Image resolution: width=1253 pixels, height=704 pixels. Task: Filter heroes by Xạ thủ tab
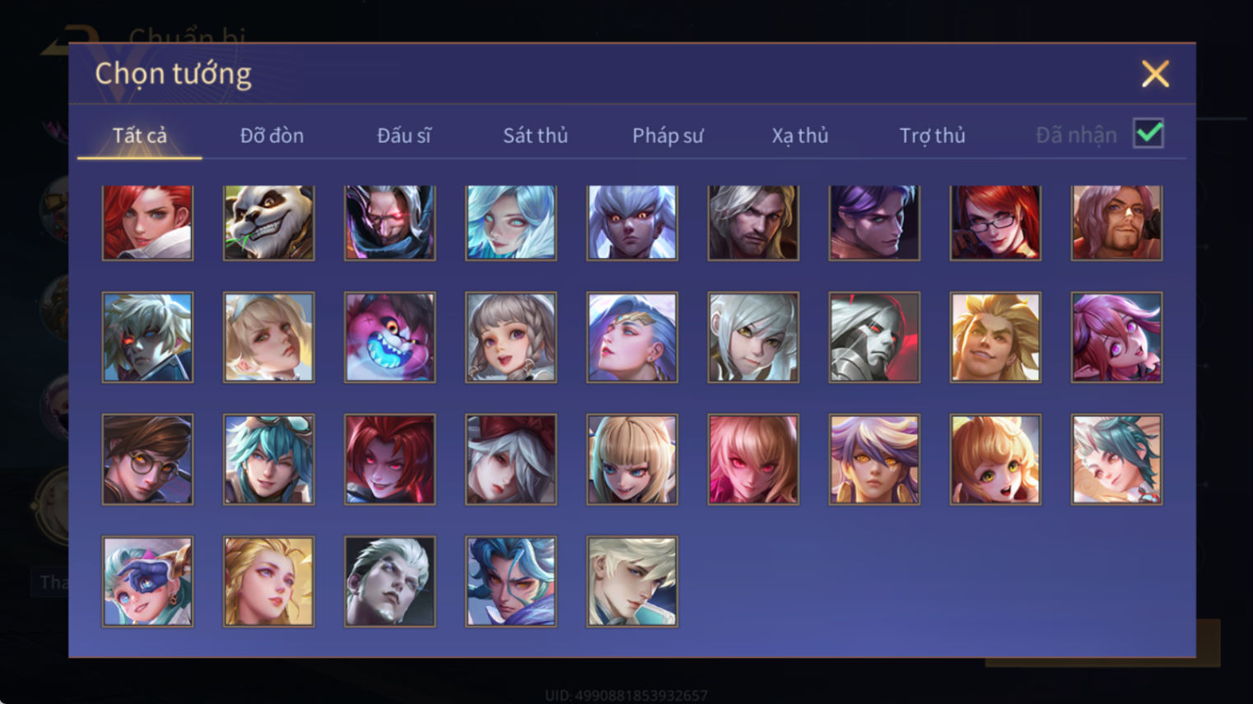click(799, 135)
